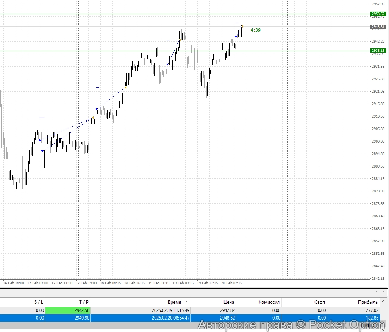The image size is (389, 332).
Task: Select the yellow arrow marker beside the 4:39 timer
Action: pos(242,26)
